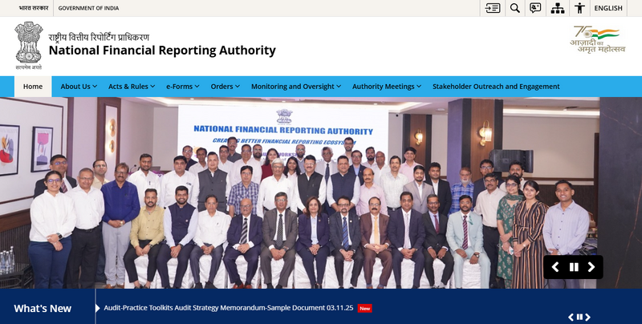The height and width of the screenshot is (324, 642).
Task: Expand the Orders menu
Action: [x=226, y=87]
